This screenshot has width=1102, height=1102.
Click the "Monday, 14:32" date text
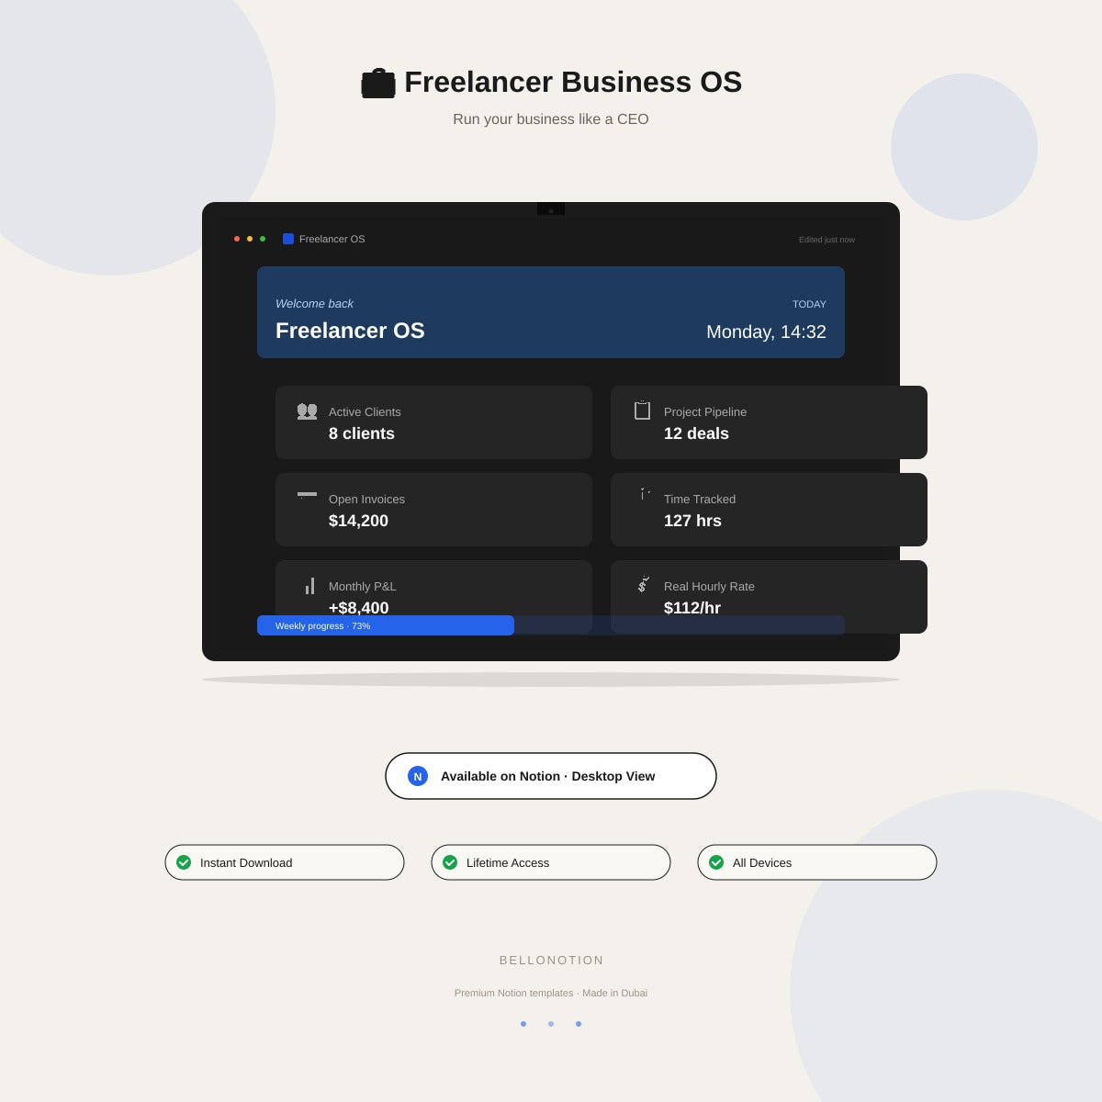(x=766, y=332)
